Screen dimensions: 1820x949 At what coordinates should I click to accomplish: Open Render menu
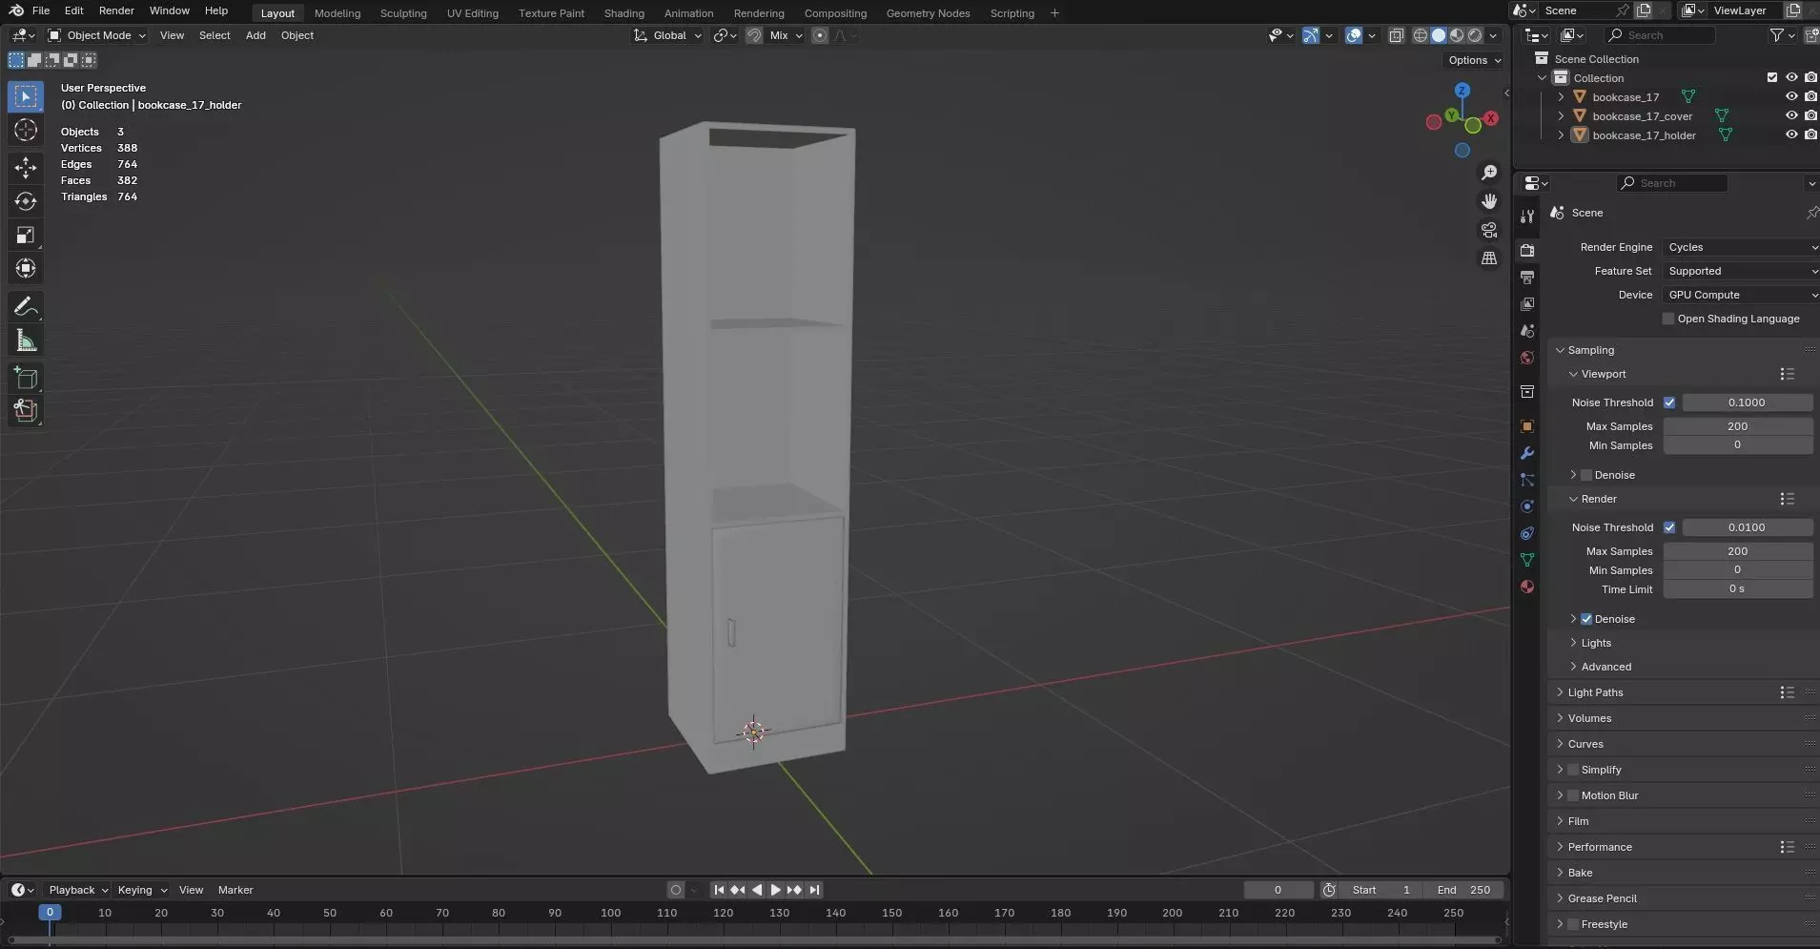point(116,10)
